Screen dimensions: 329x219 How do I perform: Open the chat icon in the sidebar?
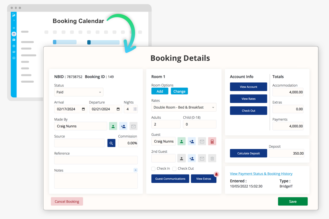point(14,40)
